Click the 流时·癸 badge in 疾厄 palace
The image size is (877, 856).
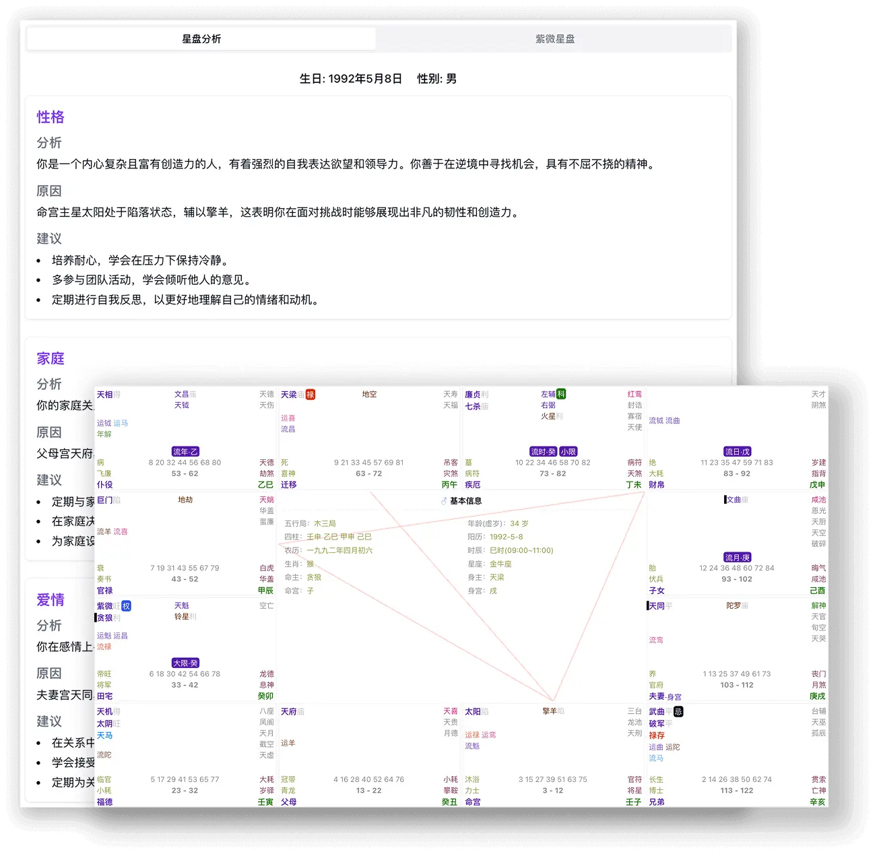543,451
